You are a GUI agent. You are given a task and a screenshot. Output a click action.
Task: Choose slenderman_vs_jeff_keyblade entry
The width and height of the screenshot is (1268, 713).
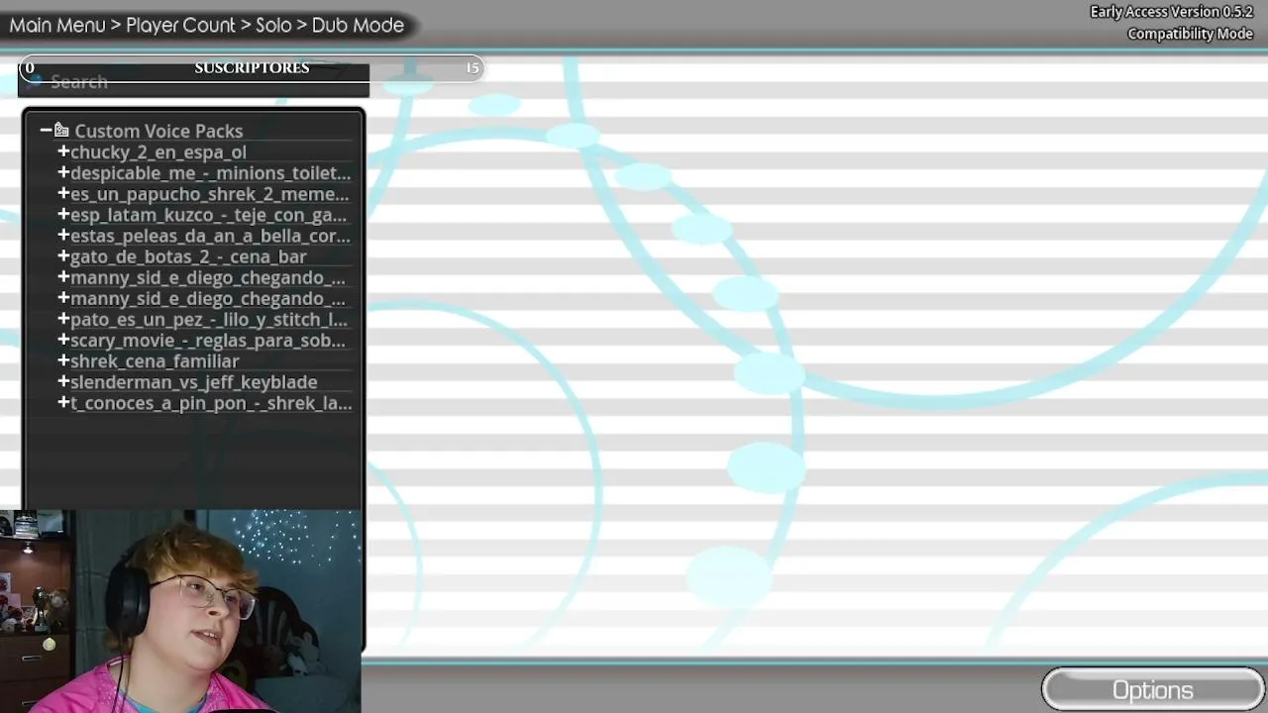(x=194, y=382)
